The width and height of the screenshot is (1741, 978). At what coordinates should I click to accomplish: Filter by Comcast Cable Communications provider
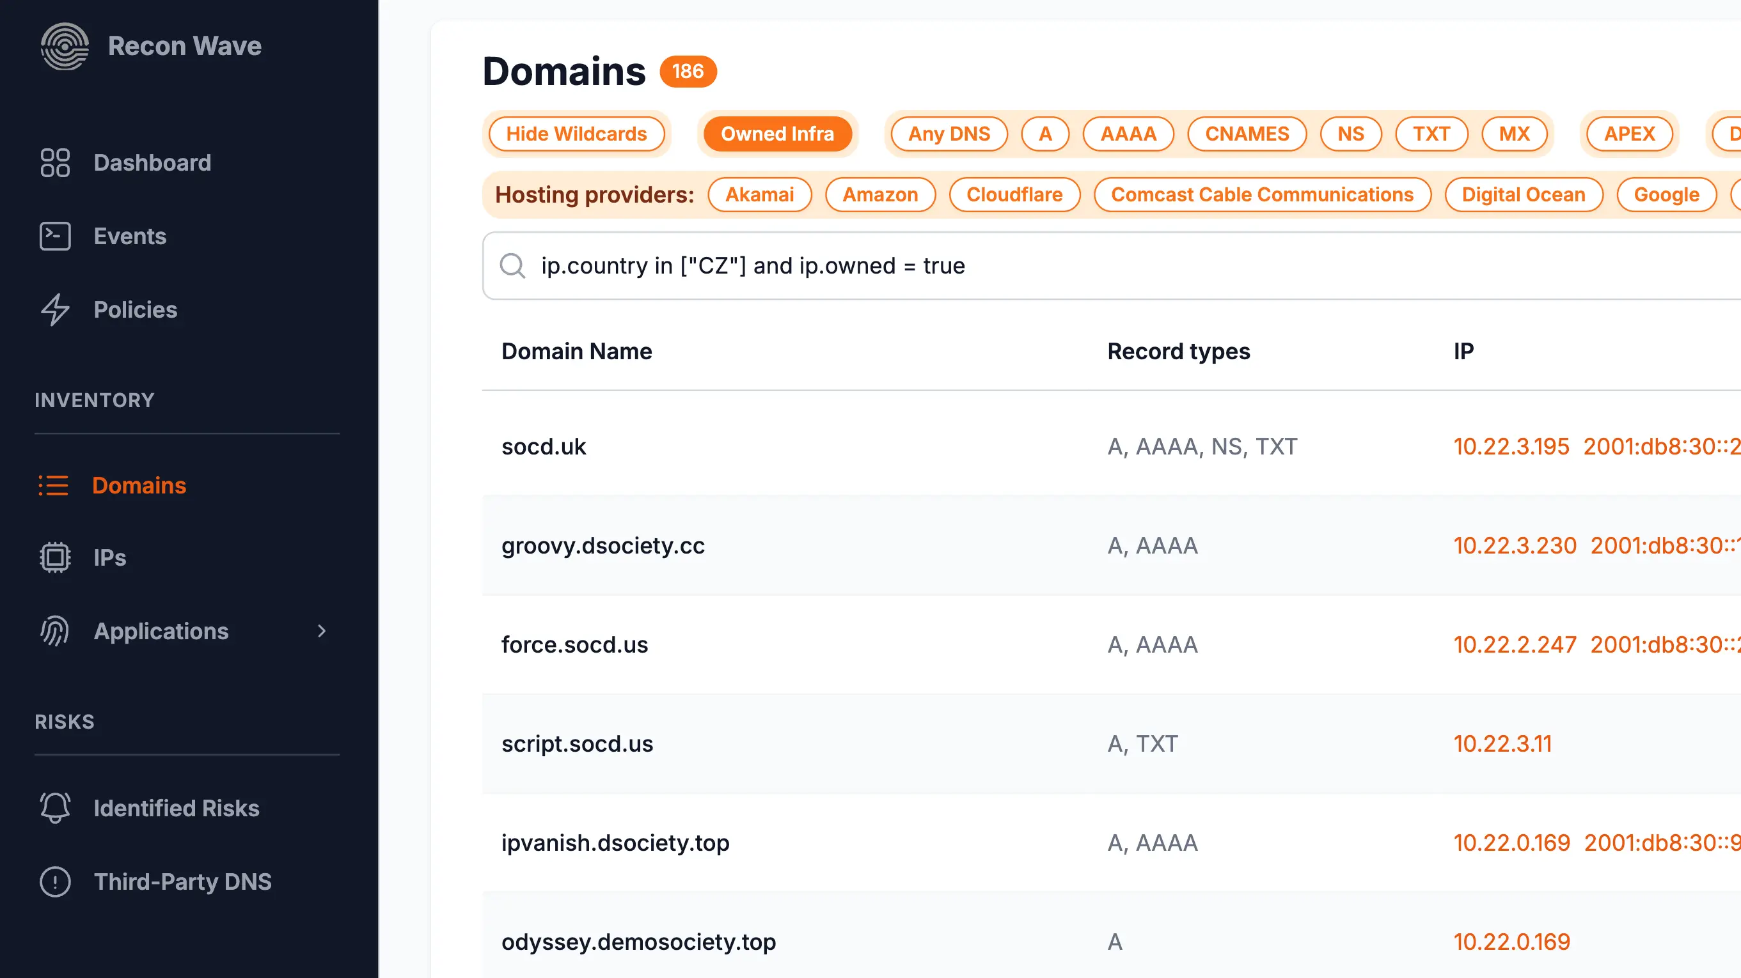click(x=1262, y=194)
